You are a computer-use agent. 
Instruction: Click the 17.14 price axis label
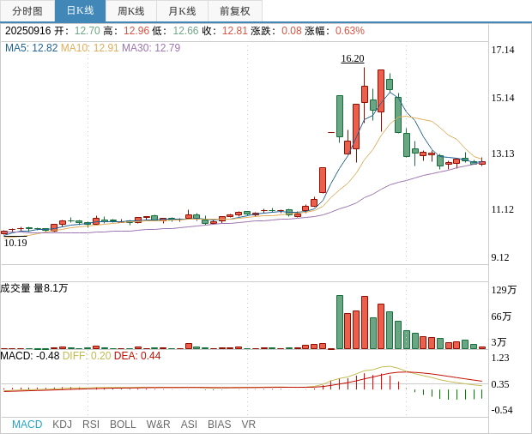(x=503, y=50)
